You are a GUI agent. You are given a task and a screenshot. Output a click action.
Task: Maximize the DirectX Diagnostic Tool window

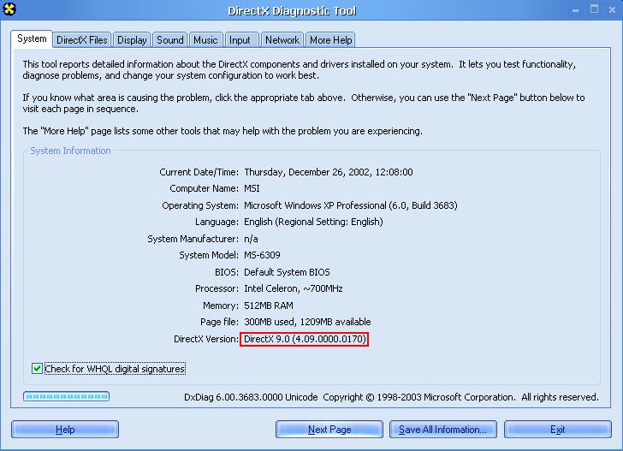pyautogui.click(x=594, y=9)
